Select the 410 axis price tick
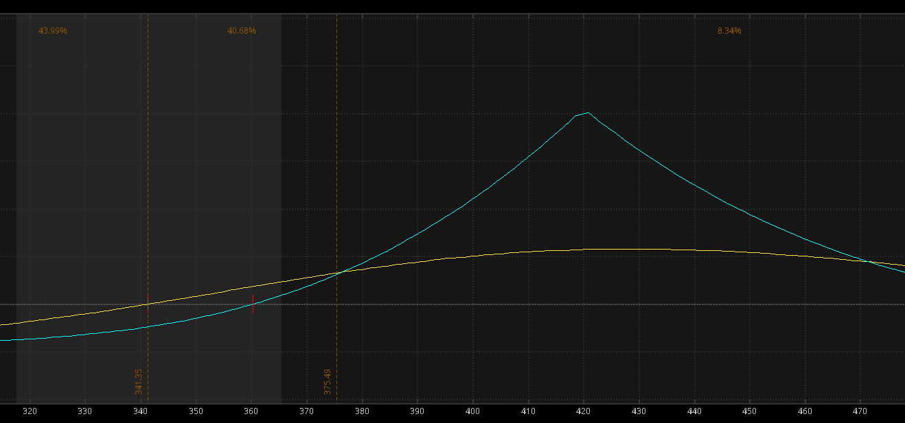Image resolution: width=905 pixels, height=423 pixels. (x=528, y=411)
